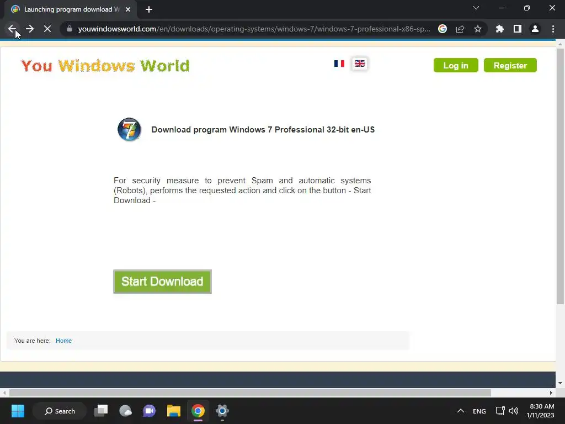
Task: Open the taskbar Search box
Action: (60, 411)
